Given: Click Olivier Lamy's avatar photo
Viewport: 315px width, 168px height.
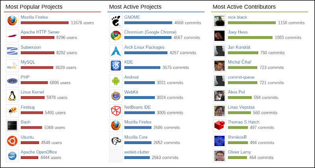Looking at the screenshot, I should 219,155.
